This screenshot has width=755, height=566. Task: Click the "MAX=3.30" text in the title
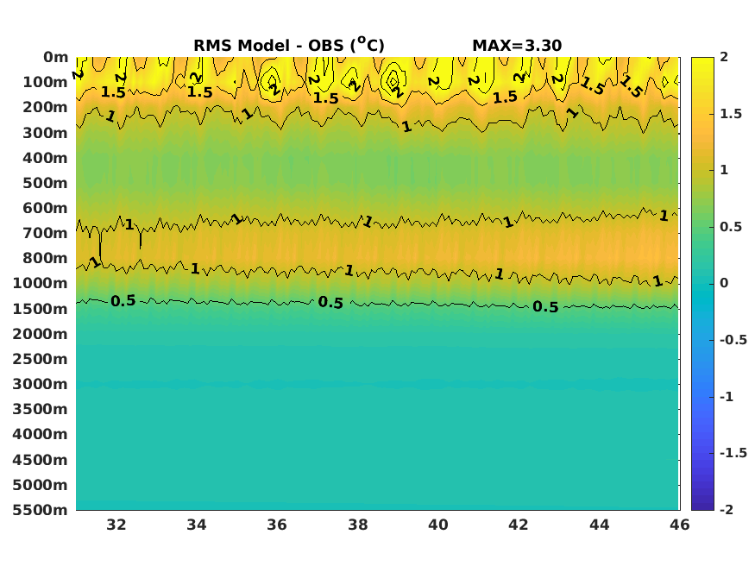517,46
